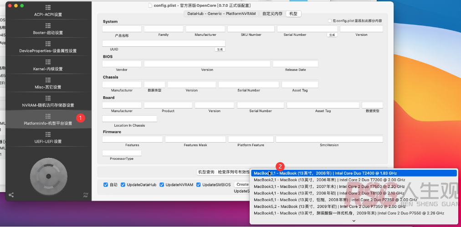Image resolution: width=461 pixels, height=227 pixels.
Task: Click the Platform Feature input field
Action: pos(251,139)
